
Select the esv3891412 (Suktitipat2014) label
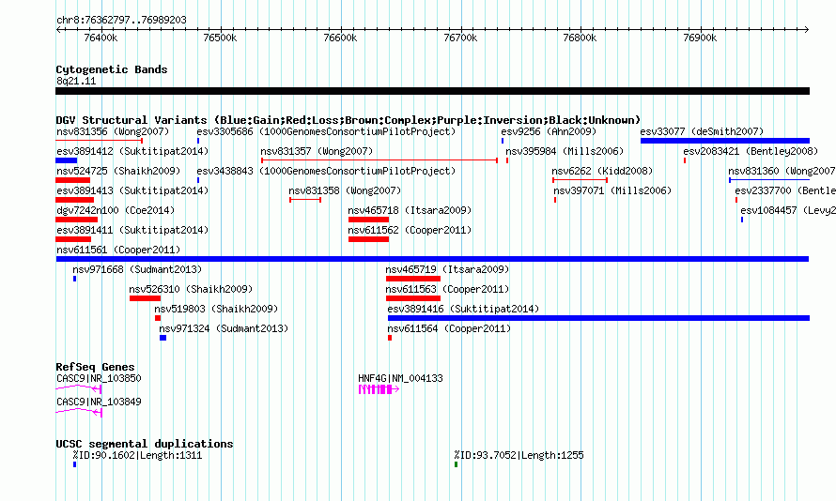click(x=132, y=151)
